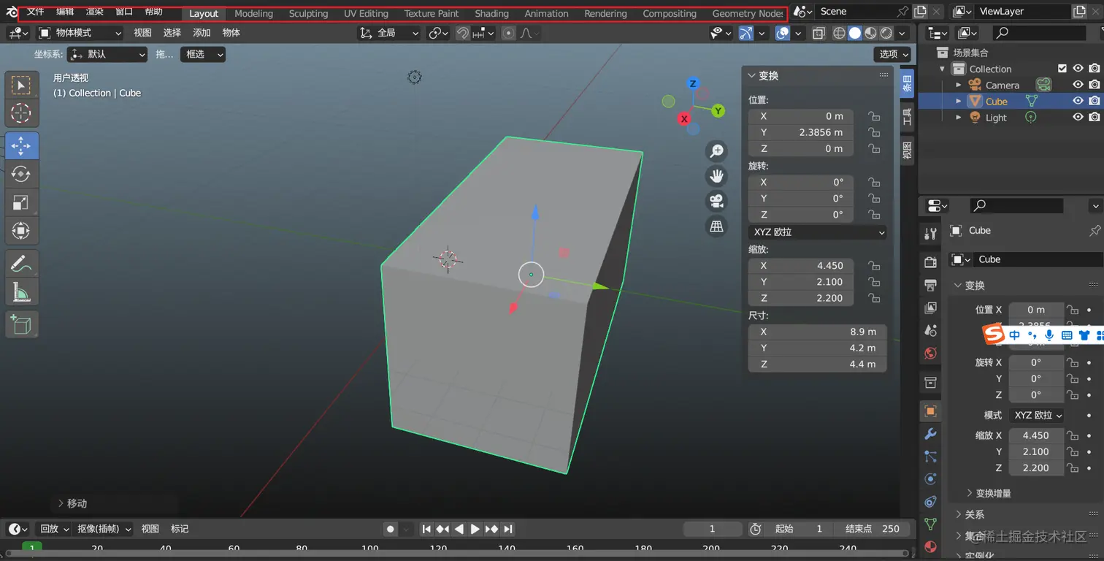Toggle proportional editing in the viewport header

(509, 33)
